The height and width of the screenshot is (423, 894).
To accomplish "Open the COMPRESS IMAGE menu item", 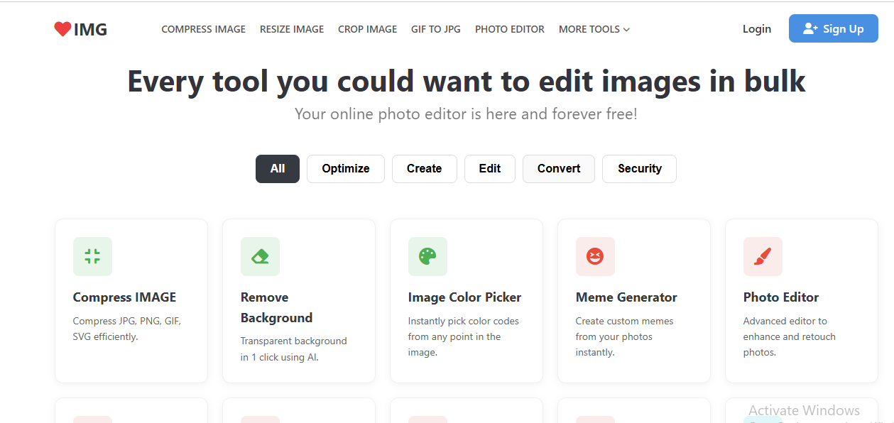I will [x=203, y=29].
